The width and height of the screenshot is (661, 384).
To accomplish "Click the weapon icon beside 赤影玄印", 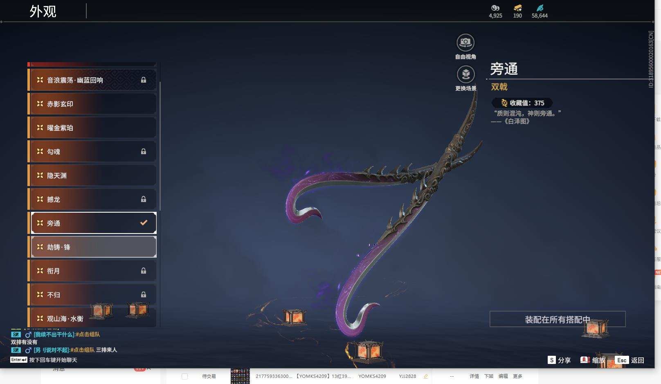I will (40, 104).
